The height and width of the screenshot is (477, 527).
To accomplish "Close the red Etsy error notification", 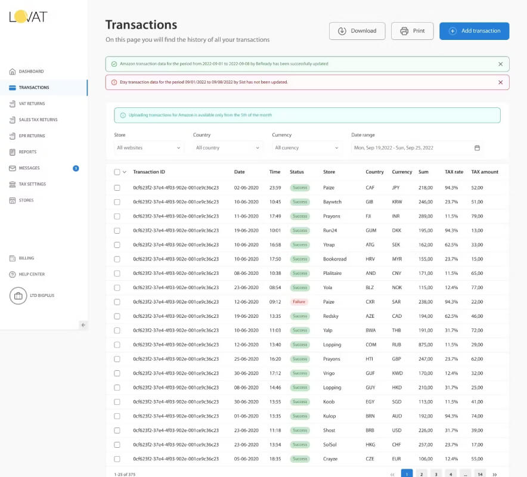I will coord(500,82).
